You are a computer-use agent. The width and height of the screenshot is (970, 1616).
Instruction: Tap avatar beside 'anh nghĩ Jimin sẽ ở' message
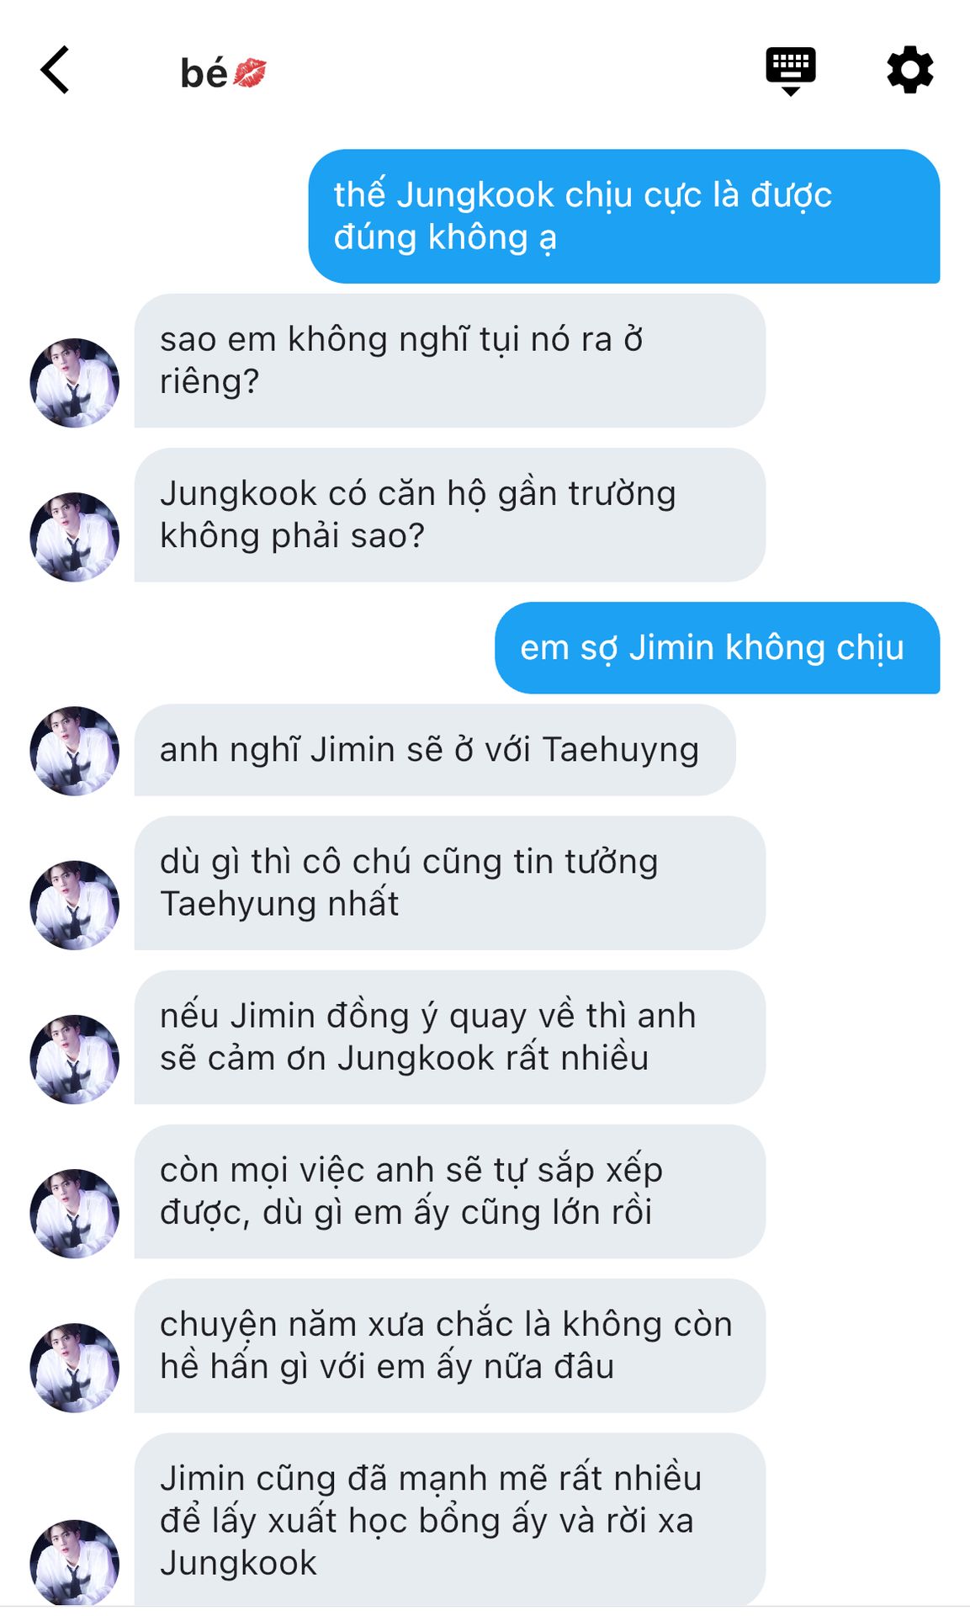74,751
